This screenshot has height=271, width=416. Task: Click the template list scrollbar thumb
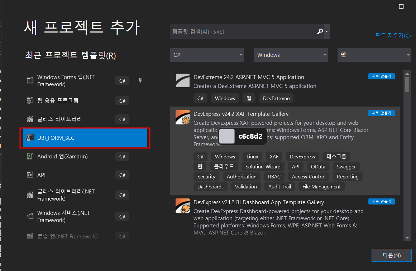click(x=407, y=84)
